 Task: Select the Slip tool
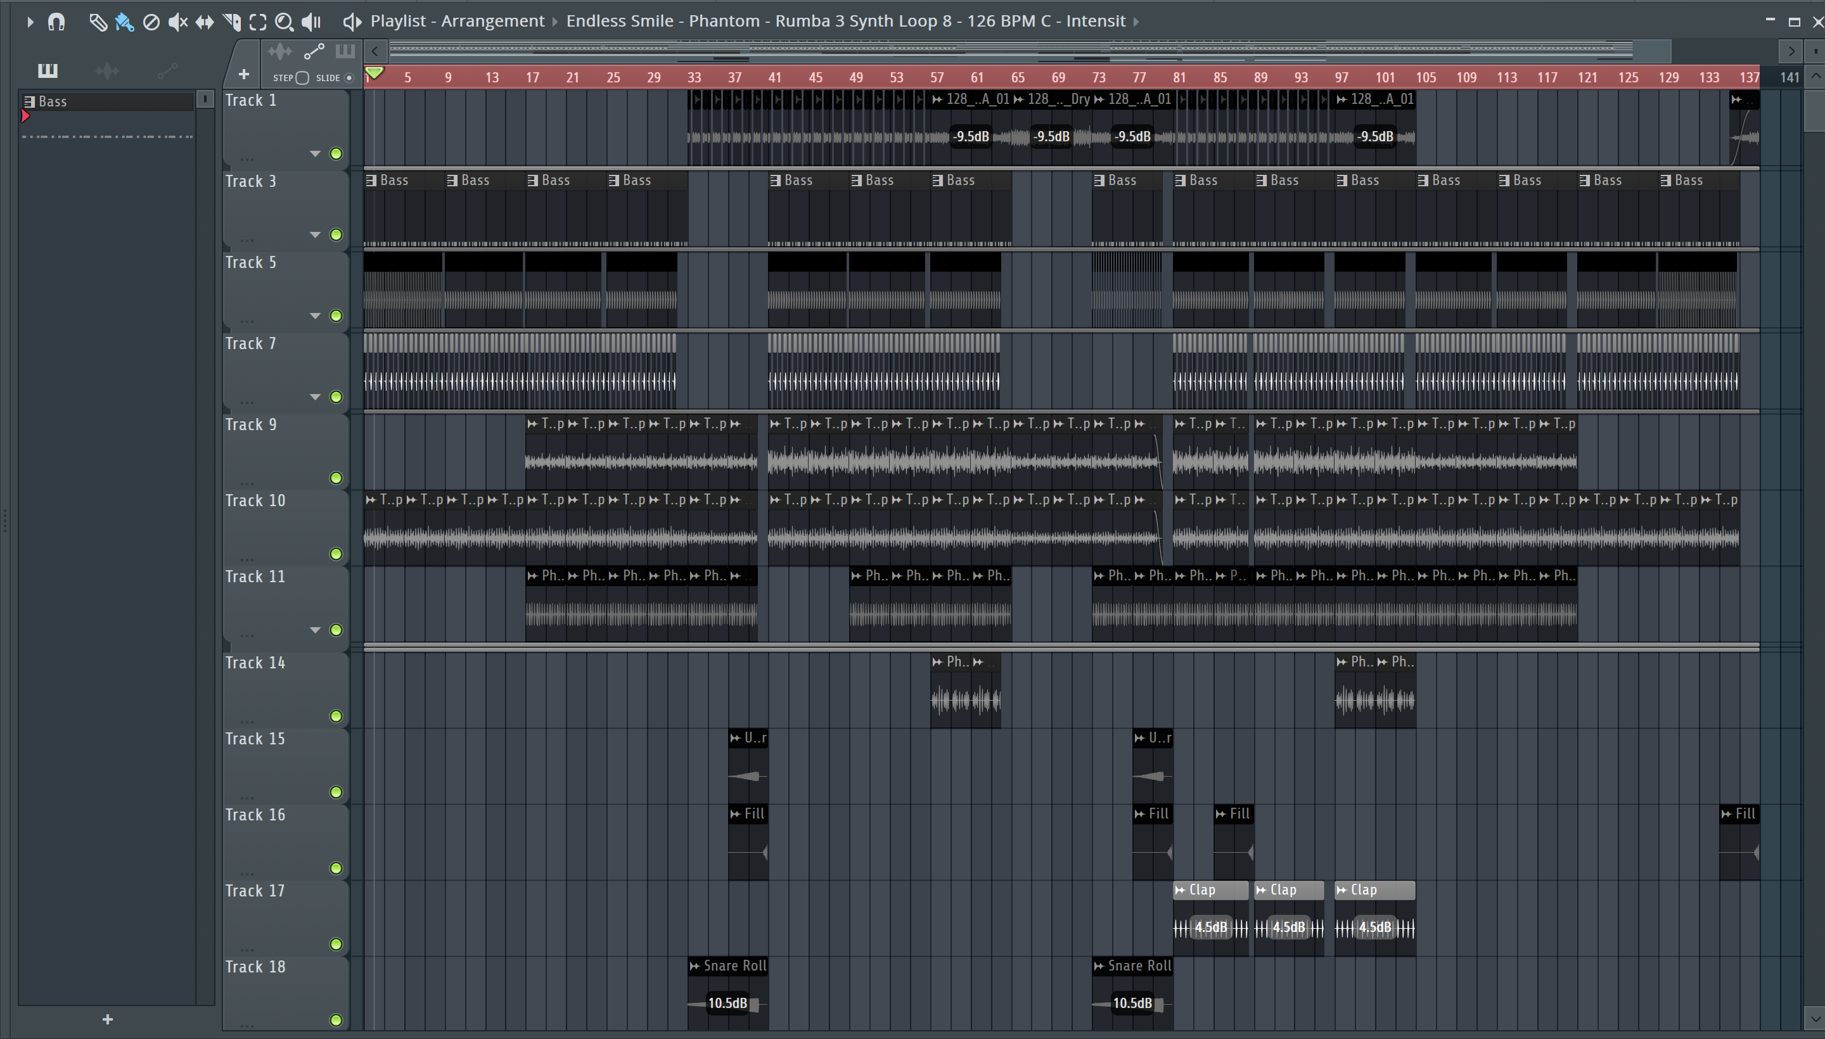click(204, 22)
